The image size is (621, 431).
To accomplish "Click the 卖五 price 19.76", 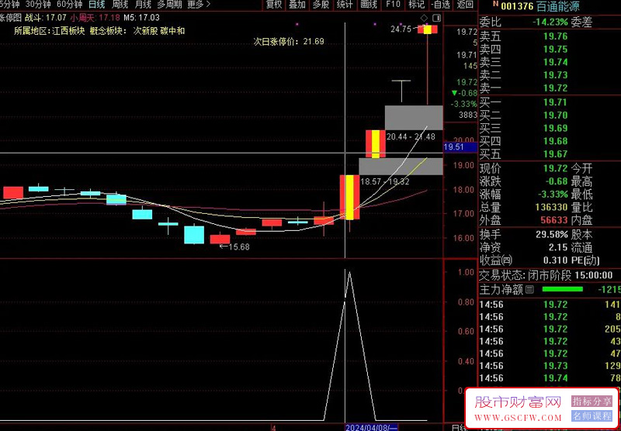I will click(555, 36).
